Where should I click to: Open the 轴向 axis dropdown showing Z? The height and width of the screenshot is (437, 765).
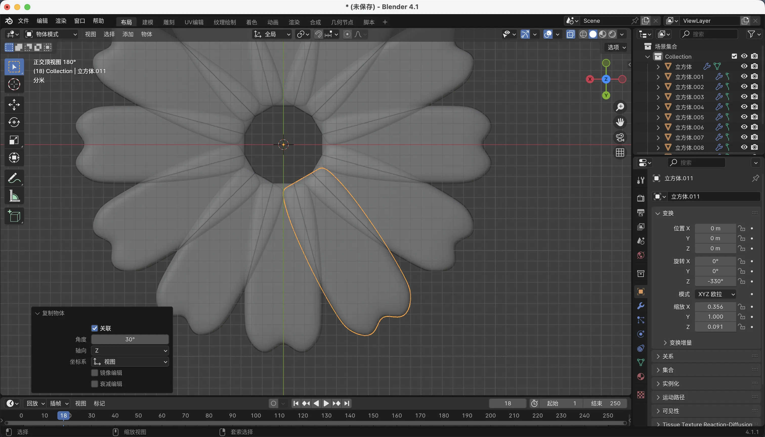pyautogui.click(x=130, y=351)
